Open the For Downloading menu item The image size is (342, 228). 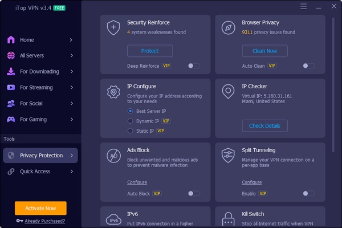(40, 72)
